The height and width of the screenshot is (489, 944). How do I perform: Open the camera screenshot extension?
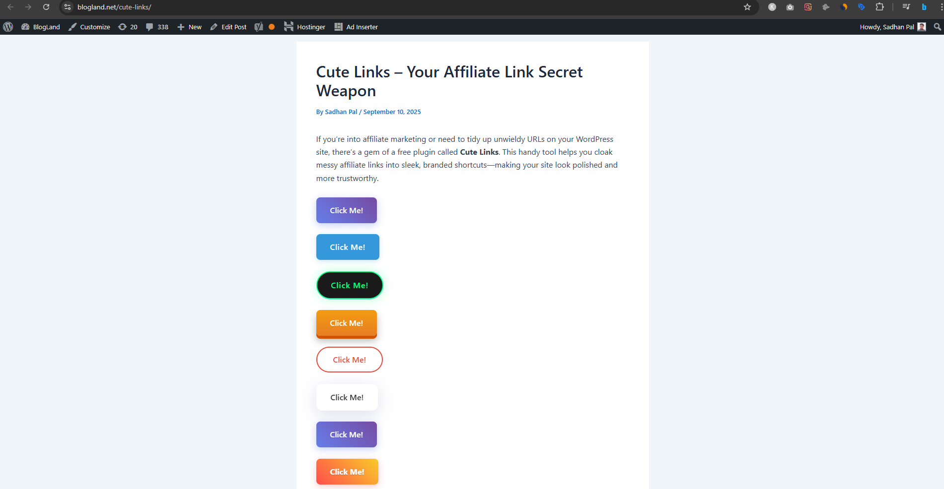coord(790,7)
